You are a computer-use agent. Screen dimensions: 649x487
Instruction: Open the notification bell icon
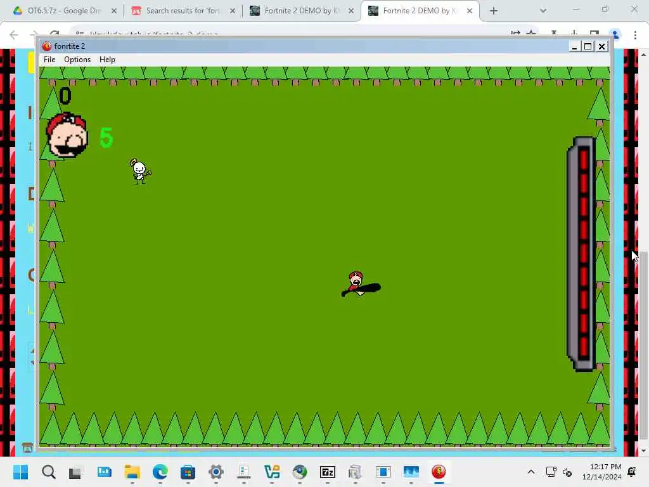(x=632, y=472)
